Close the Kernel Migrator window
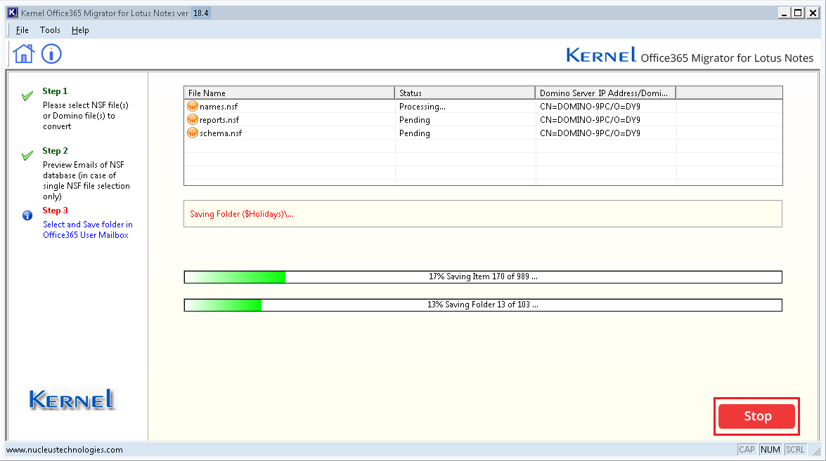Viewport: 826px width, 461px height. (813, 13)
